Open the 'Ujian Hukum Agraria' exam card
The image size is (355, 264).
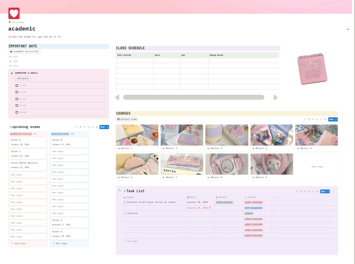[28, 165]
